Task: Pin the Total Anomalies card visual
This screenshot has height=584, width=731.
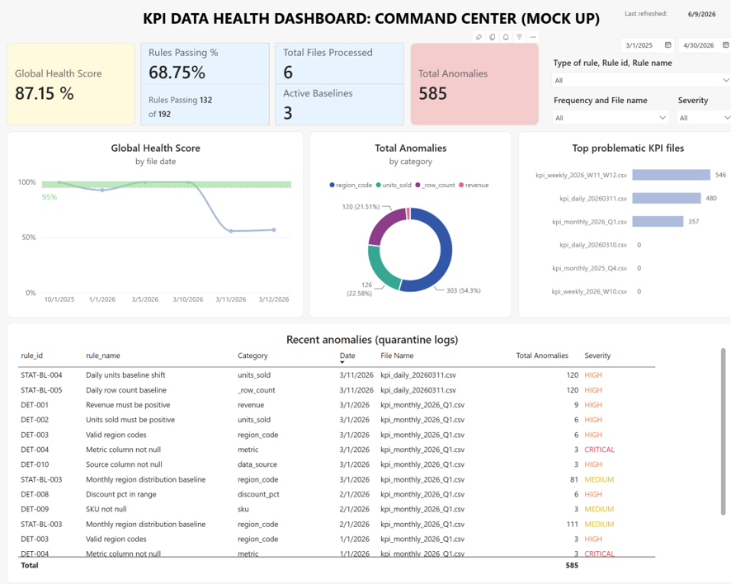Action: pyautogui.click(x=479, y=37)
